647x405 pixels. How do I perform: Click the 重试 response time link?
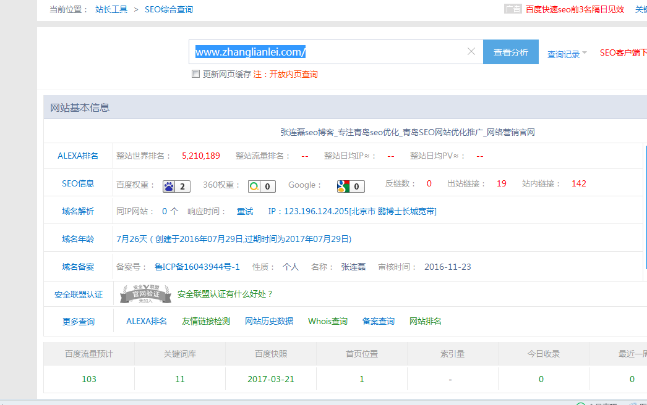[x=245, y=211]
